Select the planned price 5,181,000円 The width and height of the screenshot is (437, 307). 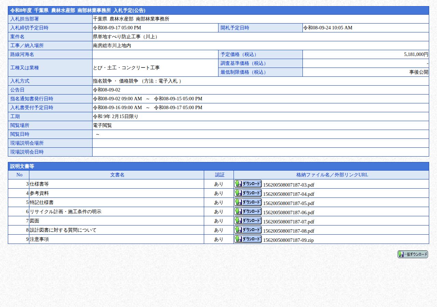(416, 55)
